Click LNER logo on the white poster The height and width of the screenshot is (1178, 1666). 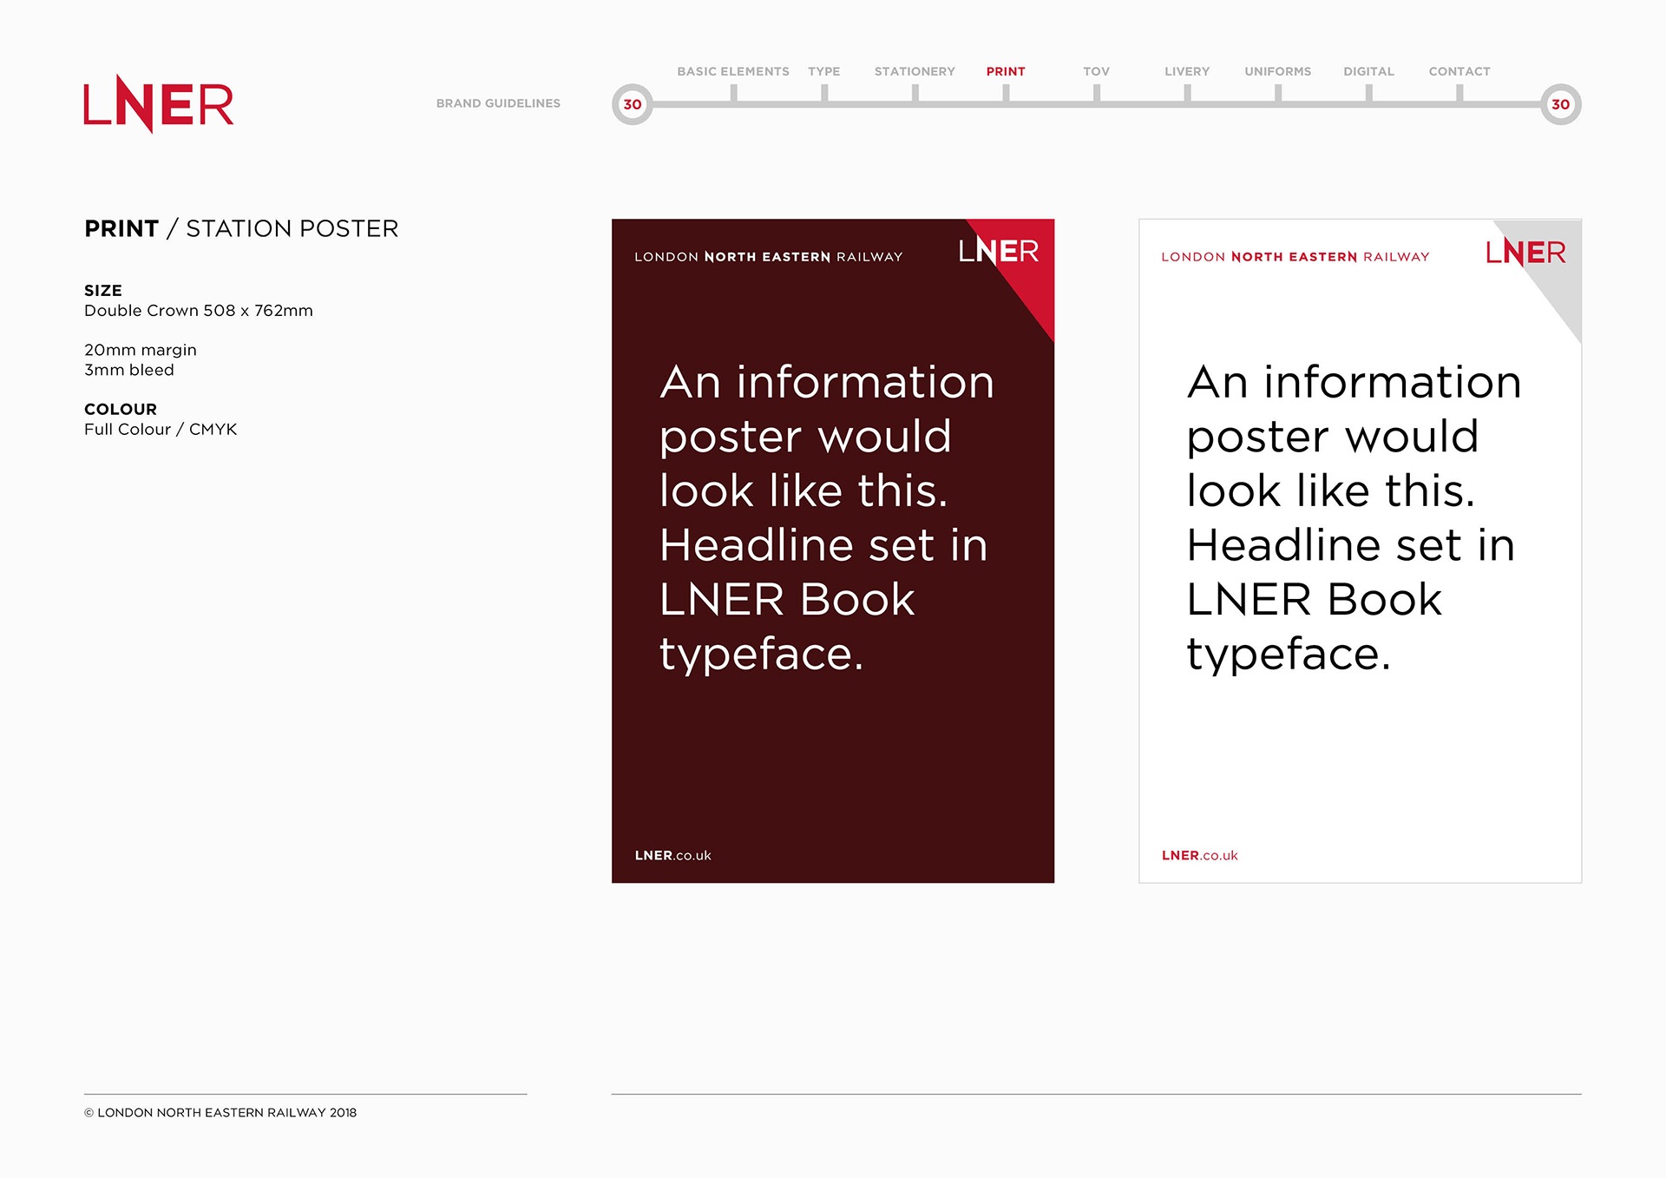(1525, 252)
